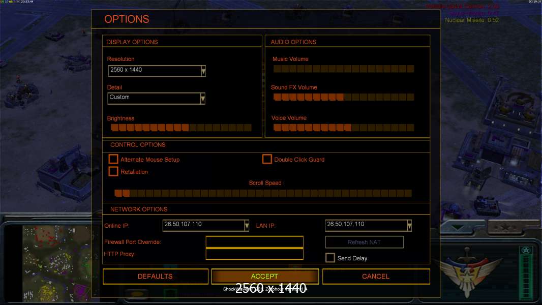The height and width of the screenshot is (305, 542).
Task: Adjust the Brightness slider
Action: pyautogui.click(x=181, y=128)
